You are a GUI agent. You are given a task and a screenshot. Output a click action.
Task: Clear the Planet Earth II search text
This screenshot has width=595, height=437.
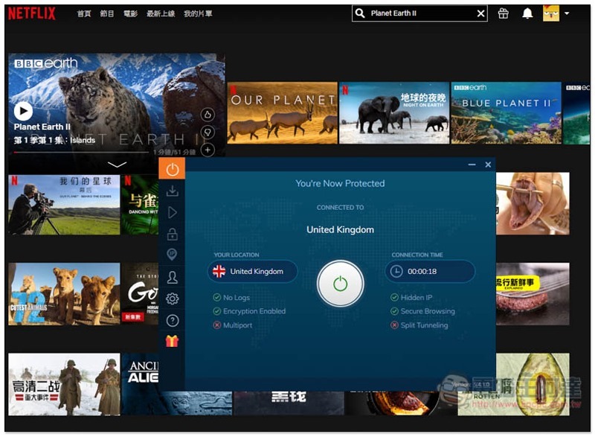480,13
